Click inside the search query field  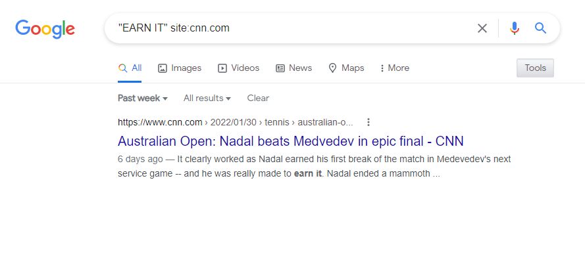tap(291, 28)
